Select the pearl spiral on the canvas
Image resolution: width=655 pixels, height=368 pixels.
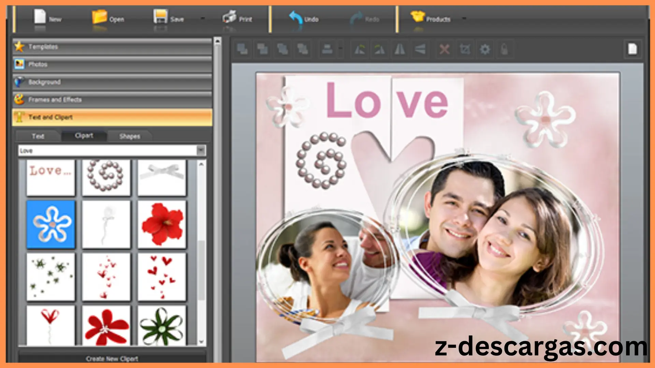point(321,160)
